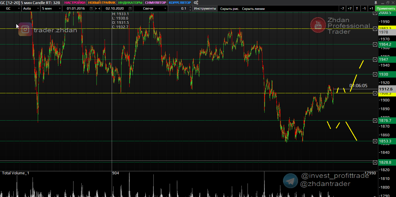Remove the 1947 level line

coord(375,60)
